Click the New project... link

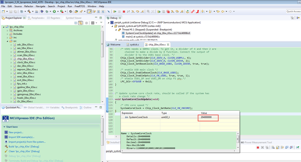(16, 132)
